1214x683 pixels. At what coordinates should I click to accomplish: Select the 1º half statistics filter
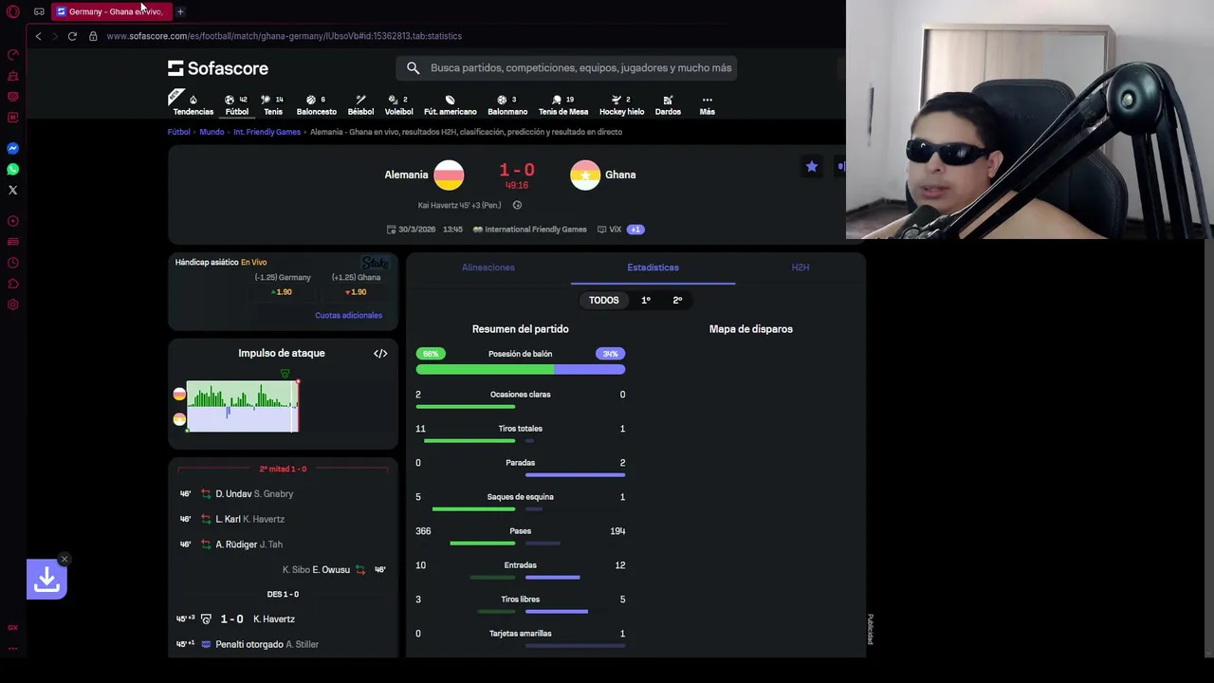tap(646, 300)
